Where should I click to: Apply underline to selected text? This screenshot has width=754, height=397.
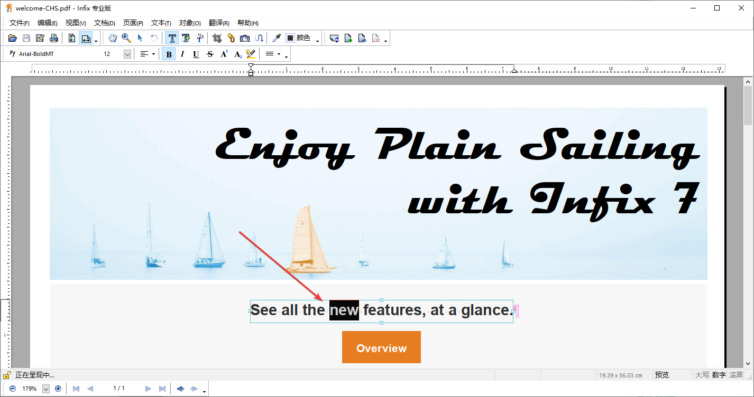pyautogui.click(x=196, y=53)
